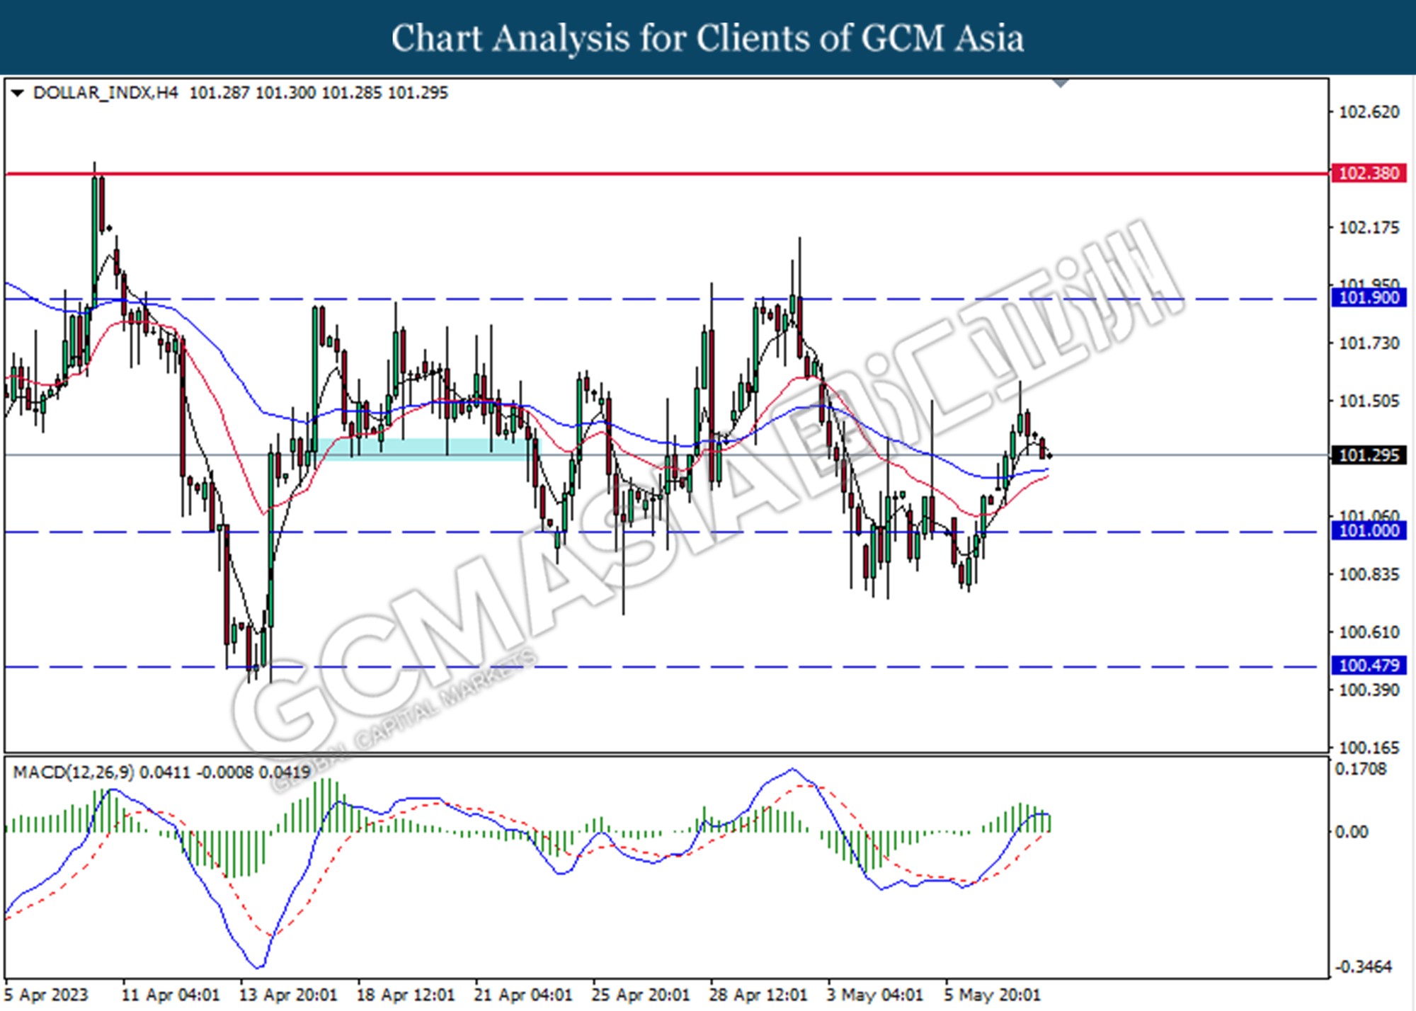Click the 18 Apr 12:01 time label

[x=406, y=995]
